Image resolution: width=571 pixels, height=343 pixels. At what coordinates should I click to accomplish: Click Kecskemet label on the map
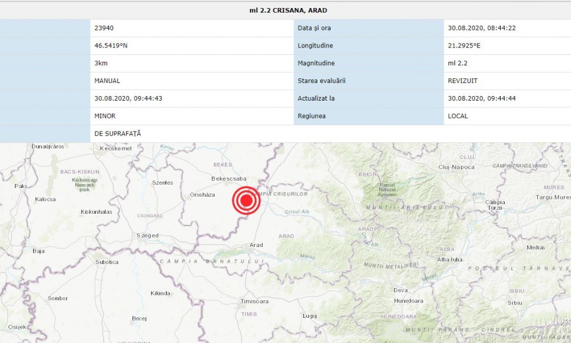click(x=116, y=149)
